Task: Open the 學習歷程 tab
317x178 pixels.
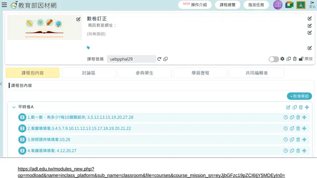Action: (200, 73)
